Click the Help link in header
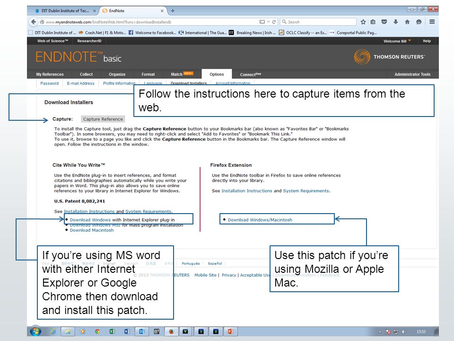Image resolution: width=454 pixels, height=341 pixels. click(427, 41)
